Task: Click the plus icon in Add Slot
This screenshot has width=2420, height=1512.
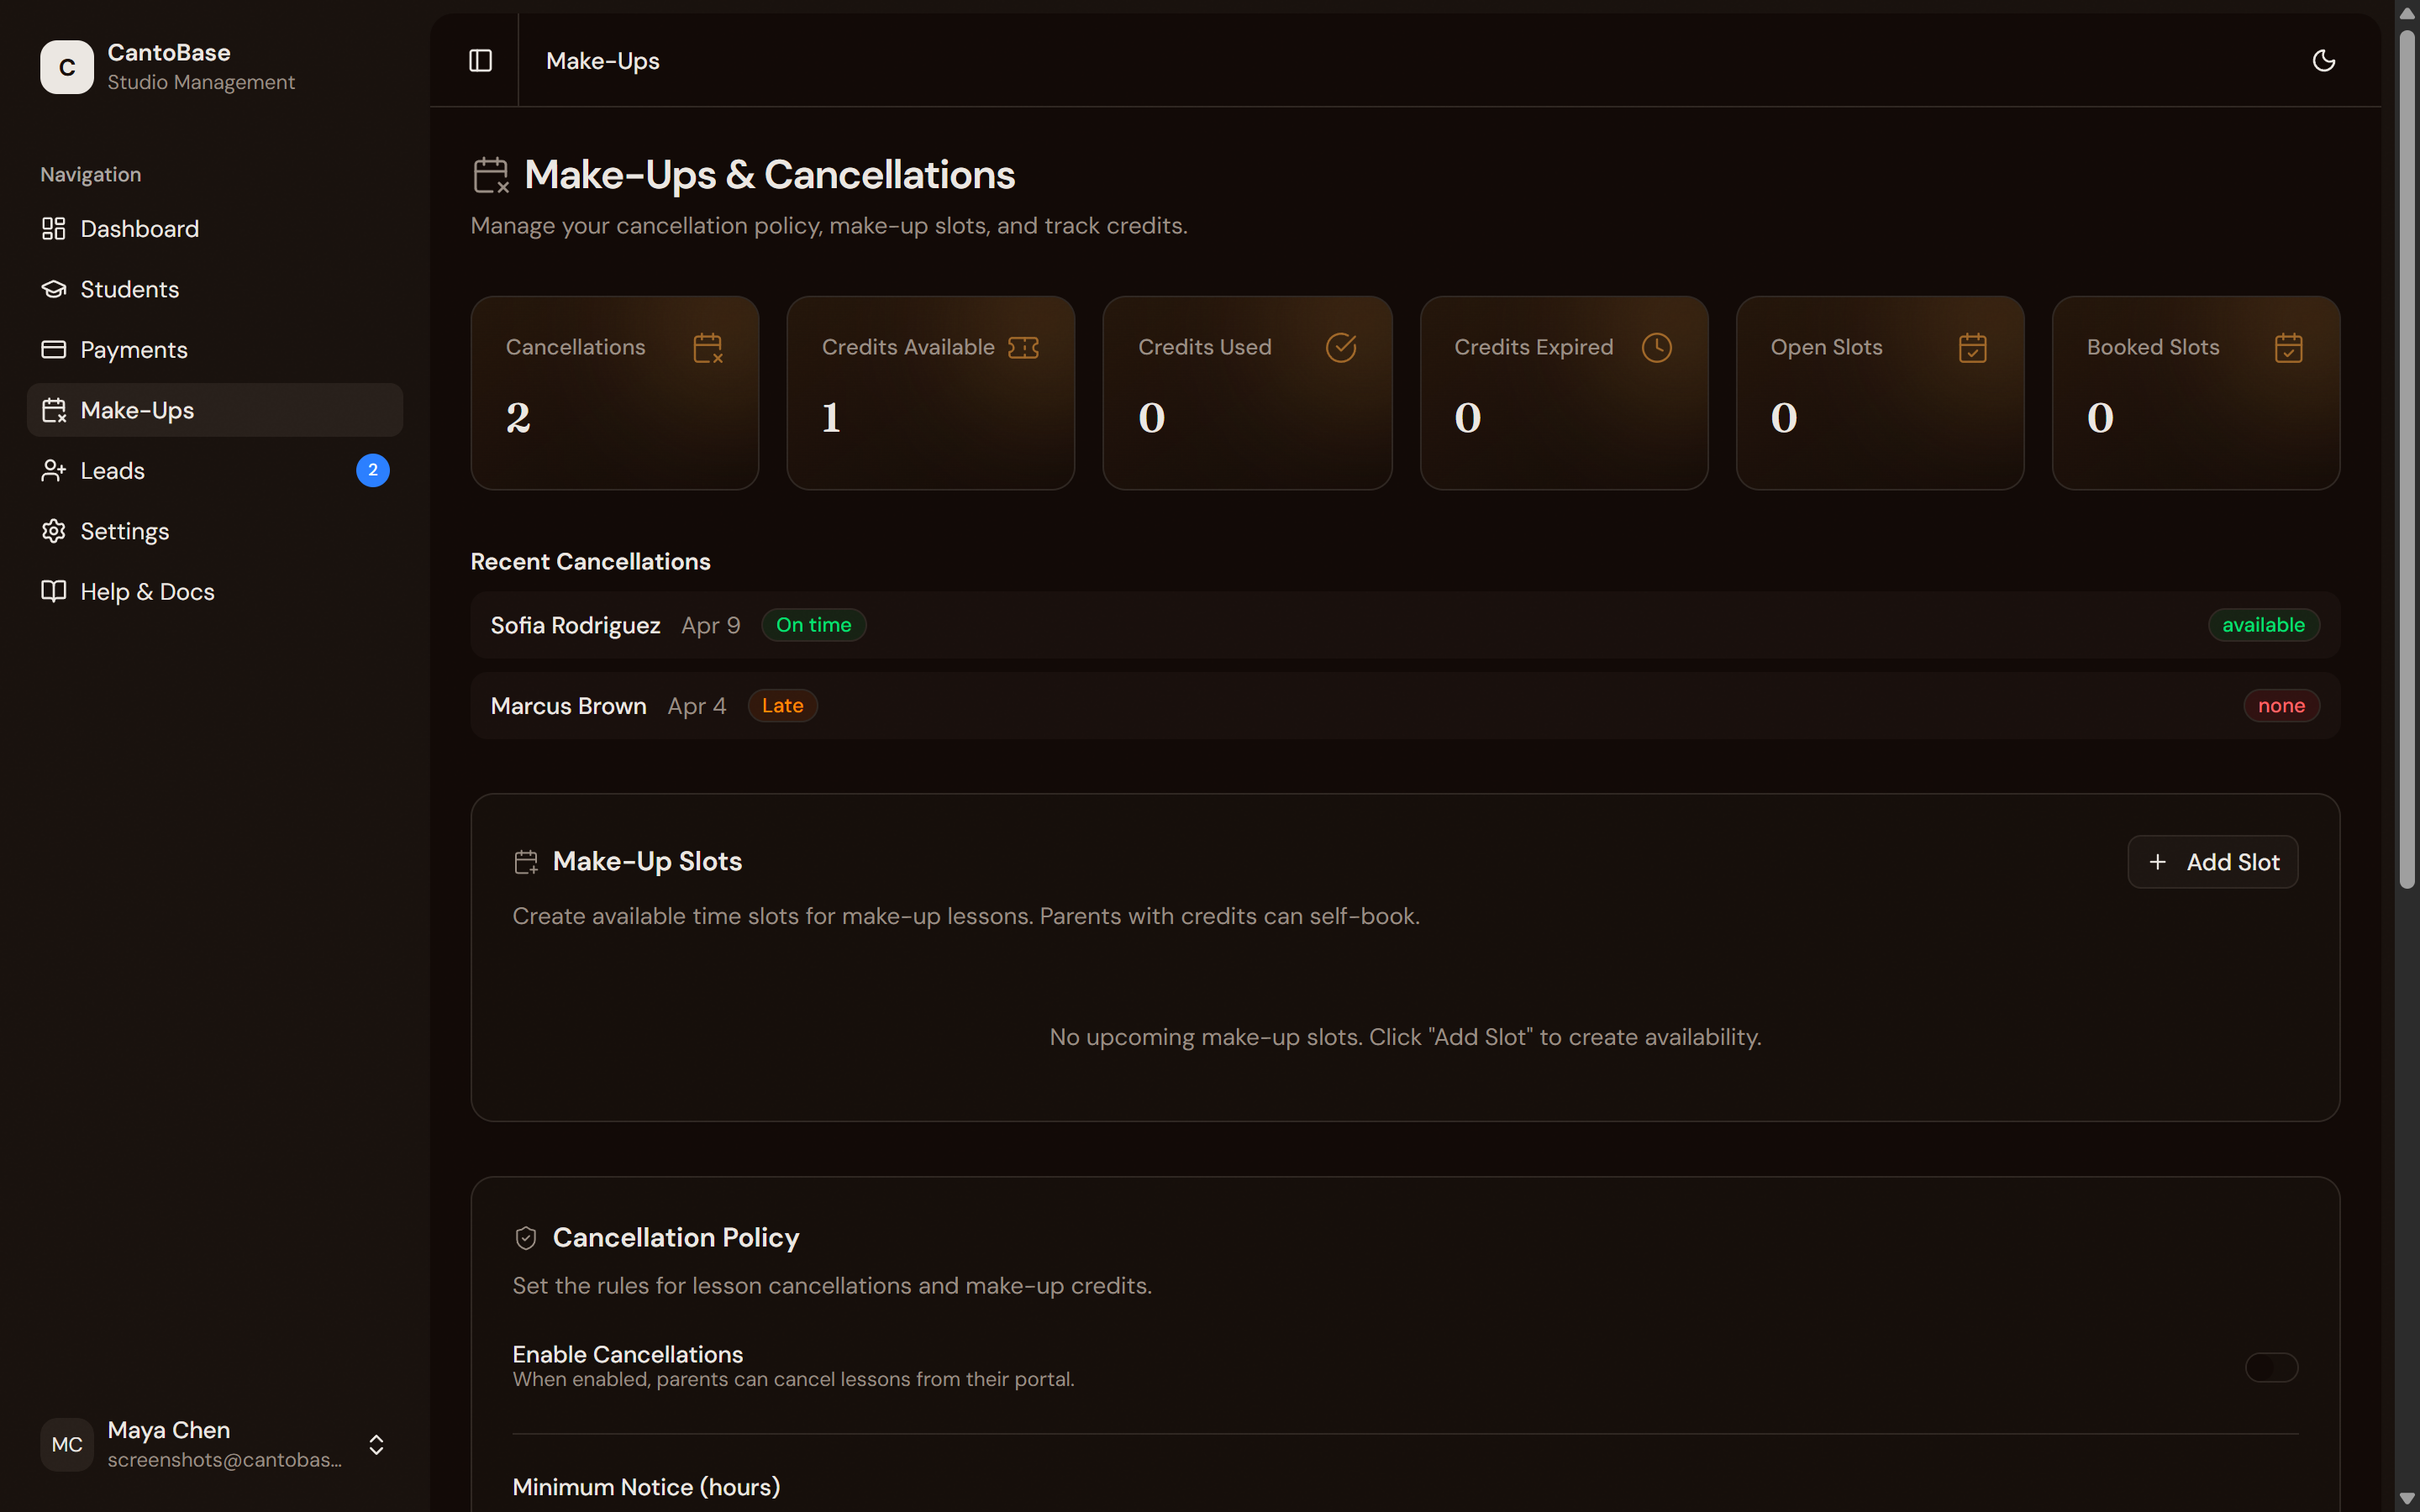Action: tap(2158, 862)
